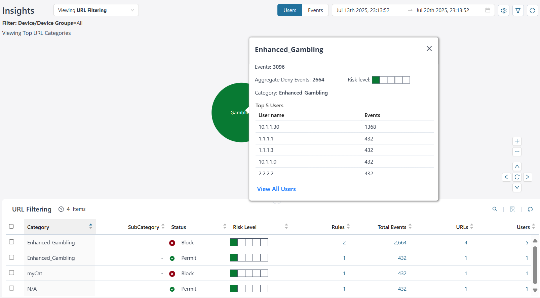
Task: Pan the chart right with the arrow
Action: 528,177
